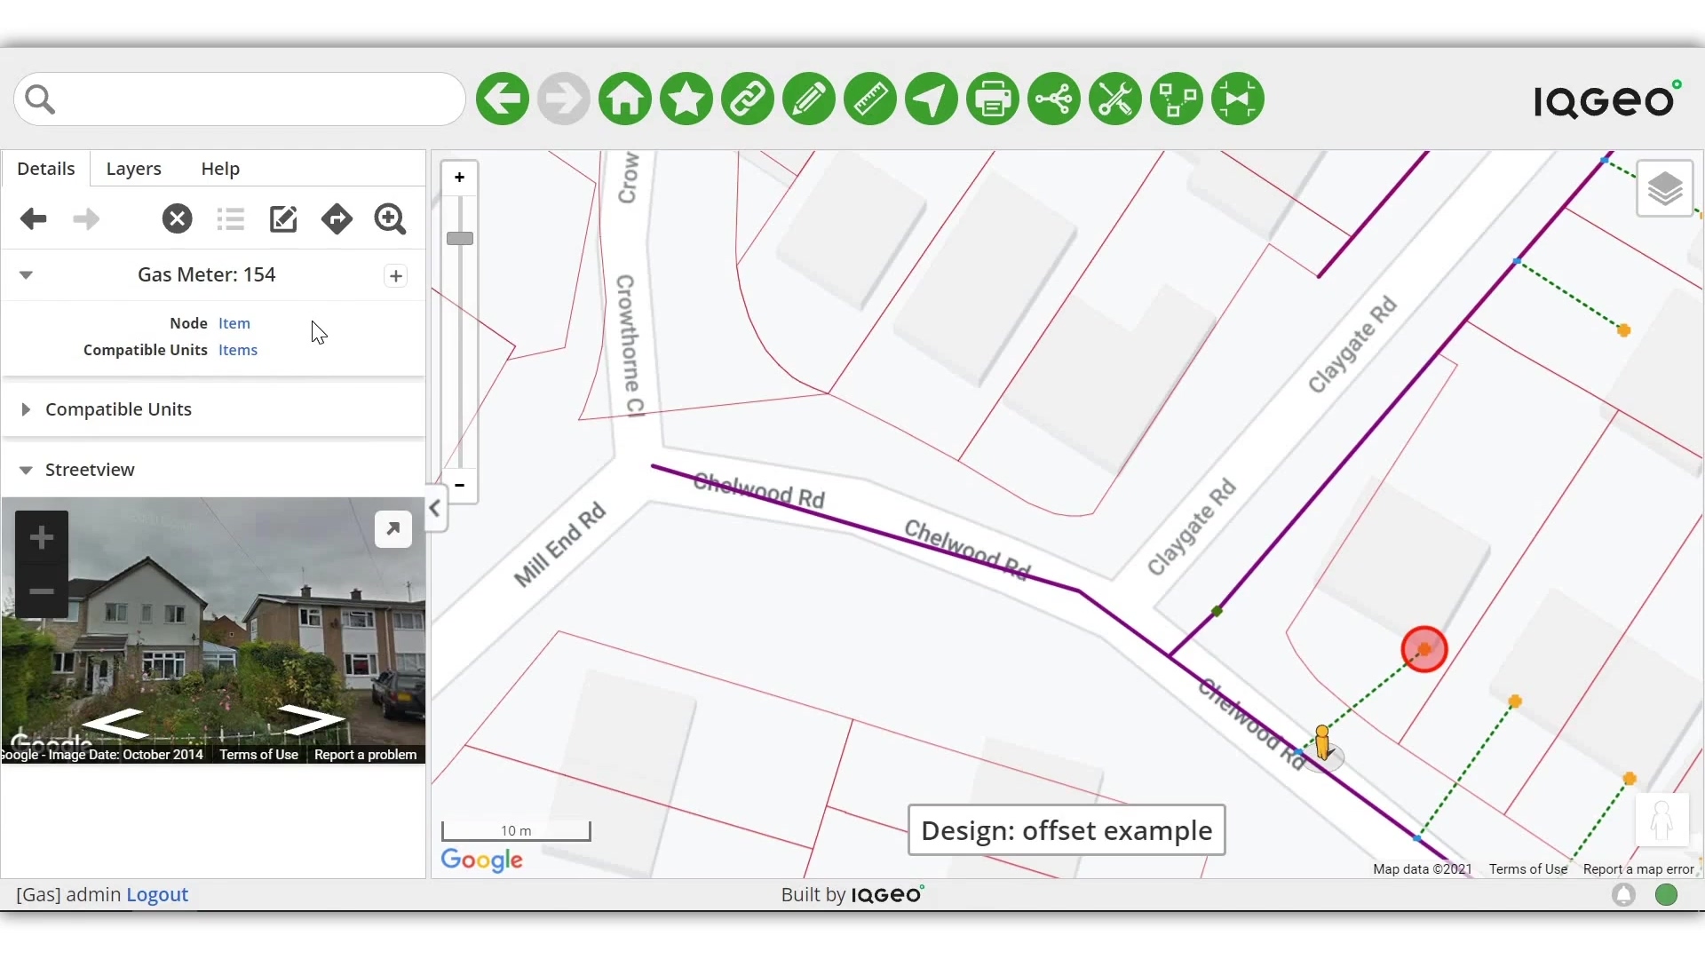Open the map layers stack button

pos(1664,188)
